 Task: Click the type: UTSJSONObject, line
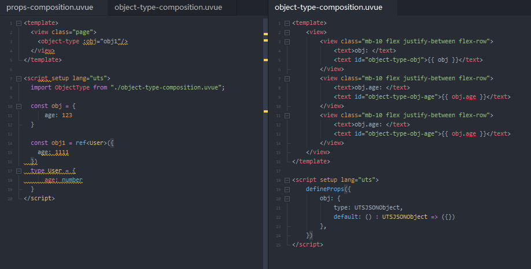368,208
